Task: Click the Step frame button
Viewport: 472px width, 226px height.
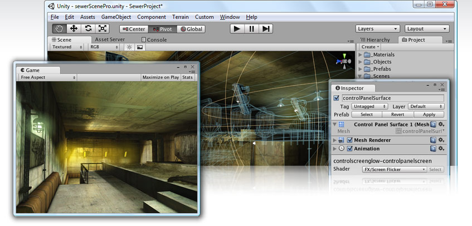Action: (266, 28)
